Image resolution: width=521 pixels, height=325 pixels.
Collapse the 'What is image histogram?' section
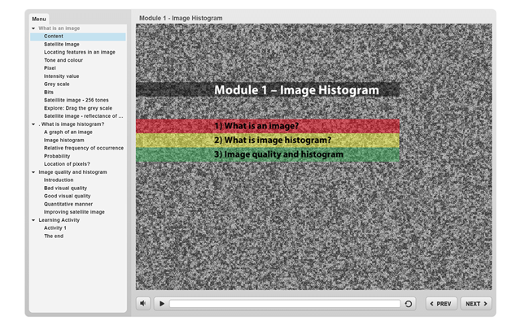(x=33, y=124)
